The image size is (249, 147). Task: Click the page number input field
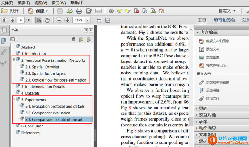click(21, 20)
